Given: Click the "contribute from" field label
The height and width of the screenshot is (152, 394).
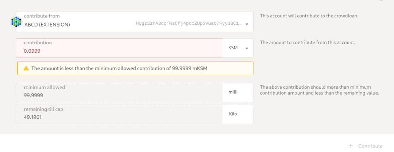Looking at the screenshot, I should (42, 16).
